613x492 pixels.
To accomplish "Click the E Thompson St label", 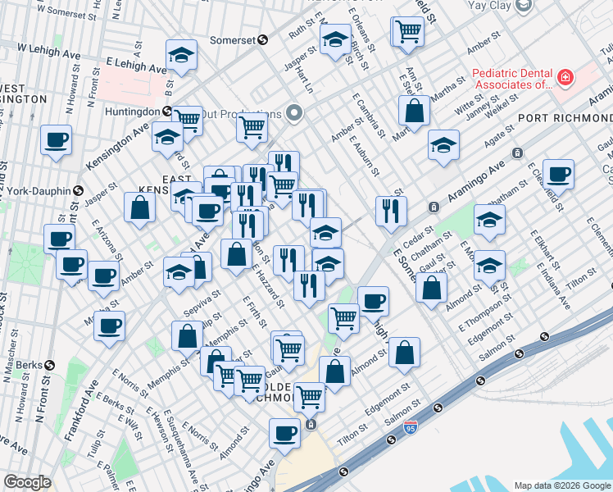I will pos(485,312).
